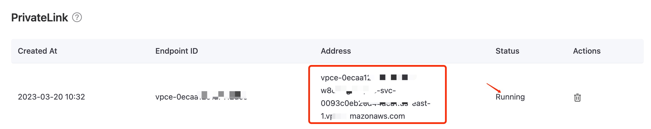Click the PrivateLink section heading
Screen dimensions: 651x129
coord(40,18)
